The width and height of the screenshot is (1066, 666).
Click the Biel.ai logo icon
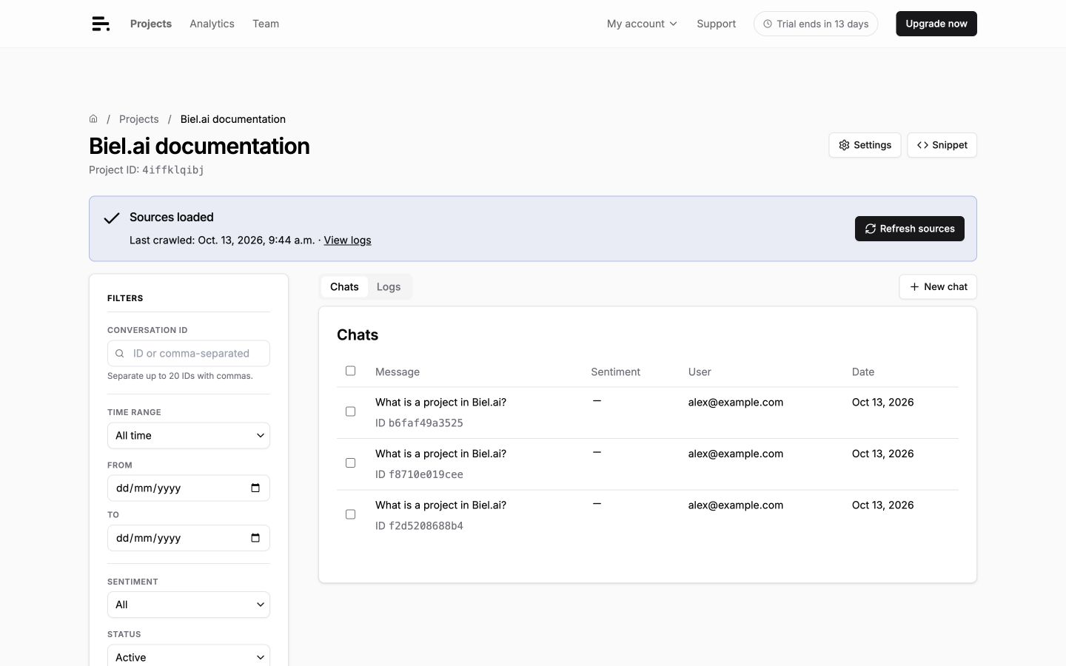tap(101, 24)
